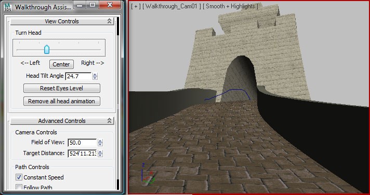Open the Smooth + Highlights shading menu
The image size is (370, 195).
[x=230, y=6]
